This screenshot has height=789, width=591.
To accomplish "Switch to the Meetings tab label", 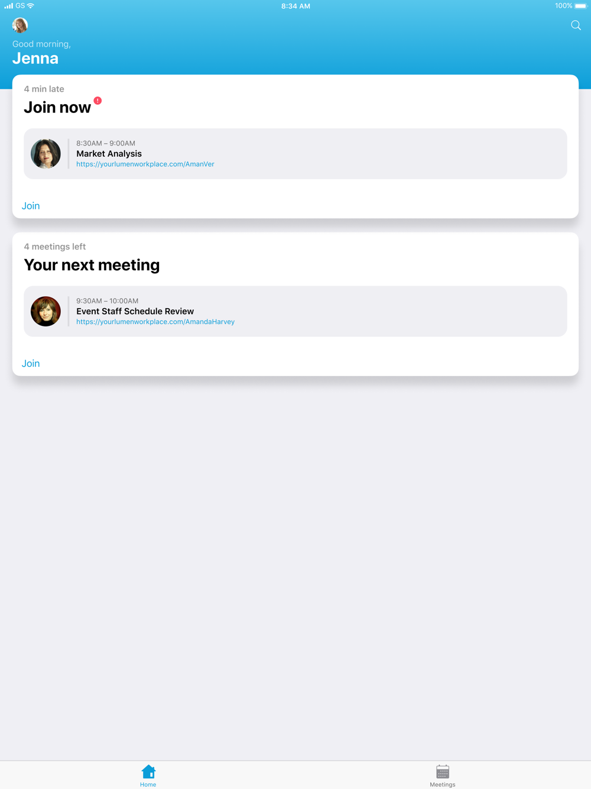I will (x=443, y=784).
